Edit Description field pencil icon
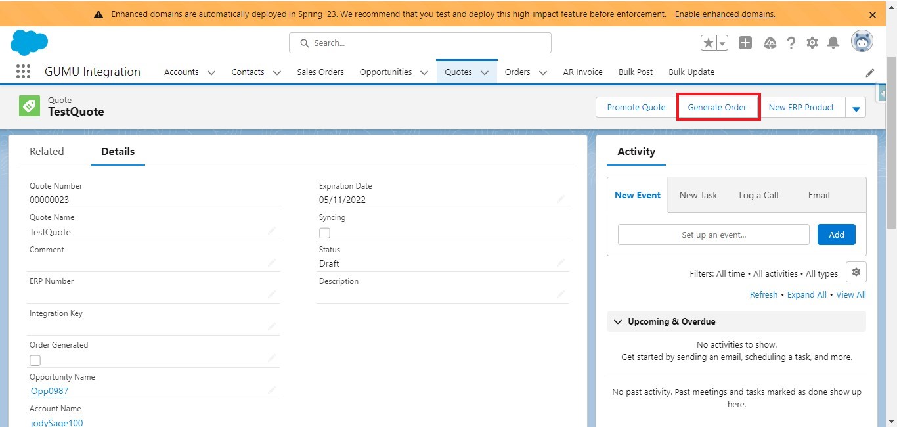This screenshot has width=897, height=427. coord(561,294)
